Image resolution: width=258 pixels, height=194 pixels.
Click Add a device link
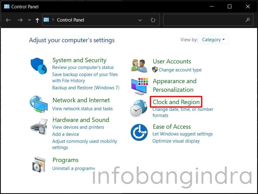click(x=66, y=134)
